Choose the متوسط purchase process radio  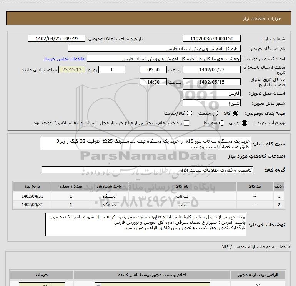[x=222, y=123]
